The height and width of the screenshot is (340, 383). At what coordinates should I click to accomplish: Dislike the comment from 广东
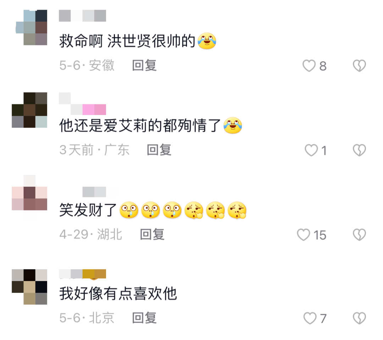(x=359, y=150)
